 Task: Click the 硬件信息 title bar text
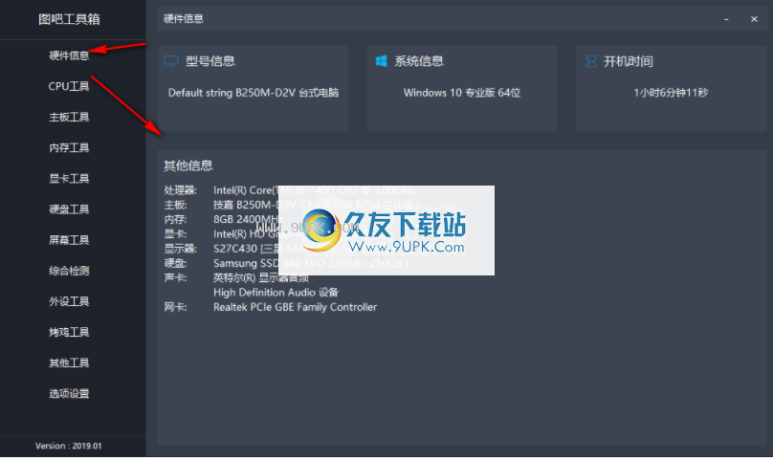184,19
